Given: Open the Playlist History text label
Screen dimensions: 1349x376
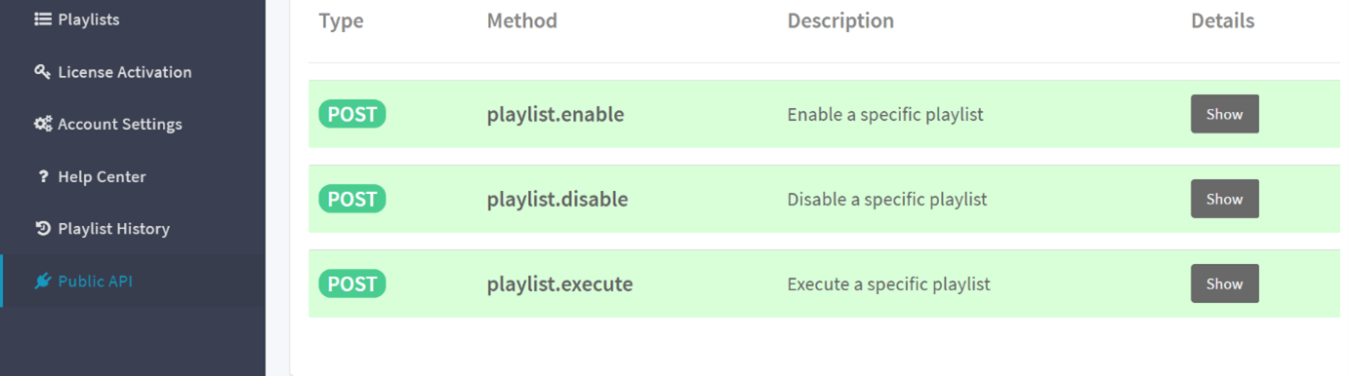Looking at the screenshot, I should pos(113,229).
